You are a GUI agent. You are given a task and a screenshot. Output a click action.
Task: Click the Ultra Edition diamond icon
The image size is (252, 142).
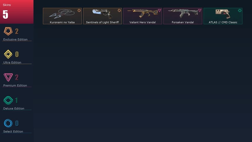(x=8, y=54)
